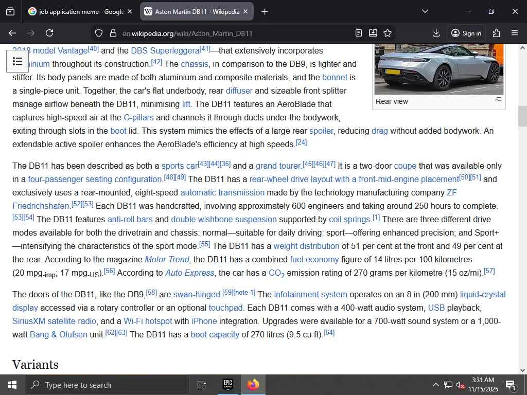
Task: Open Firefox application hamburger menu
Action: coord(515,33)
